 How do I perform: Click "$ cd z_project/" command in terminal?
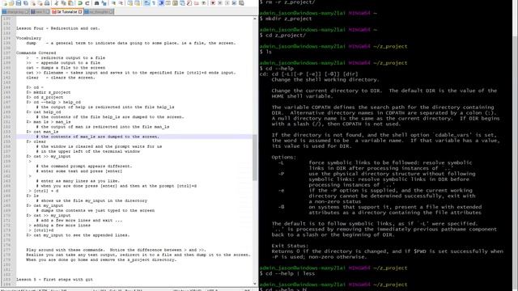pos(282,36)
